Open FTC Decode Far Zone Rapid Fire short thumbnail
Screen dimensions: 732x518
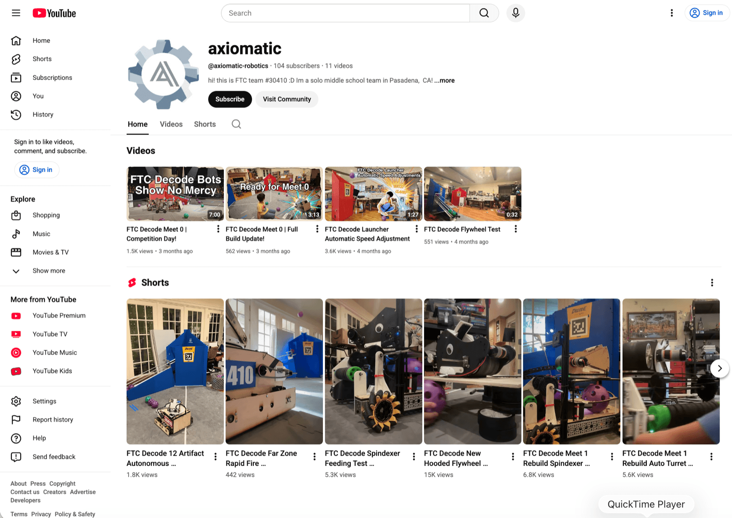click(274, 371)
